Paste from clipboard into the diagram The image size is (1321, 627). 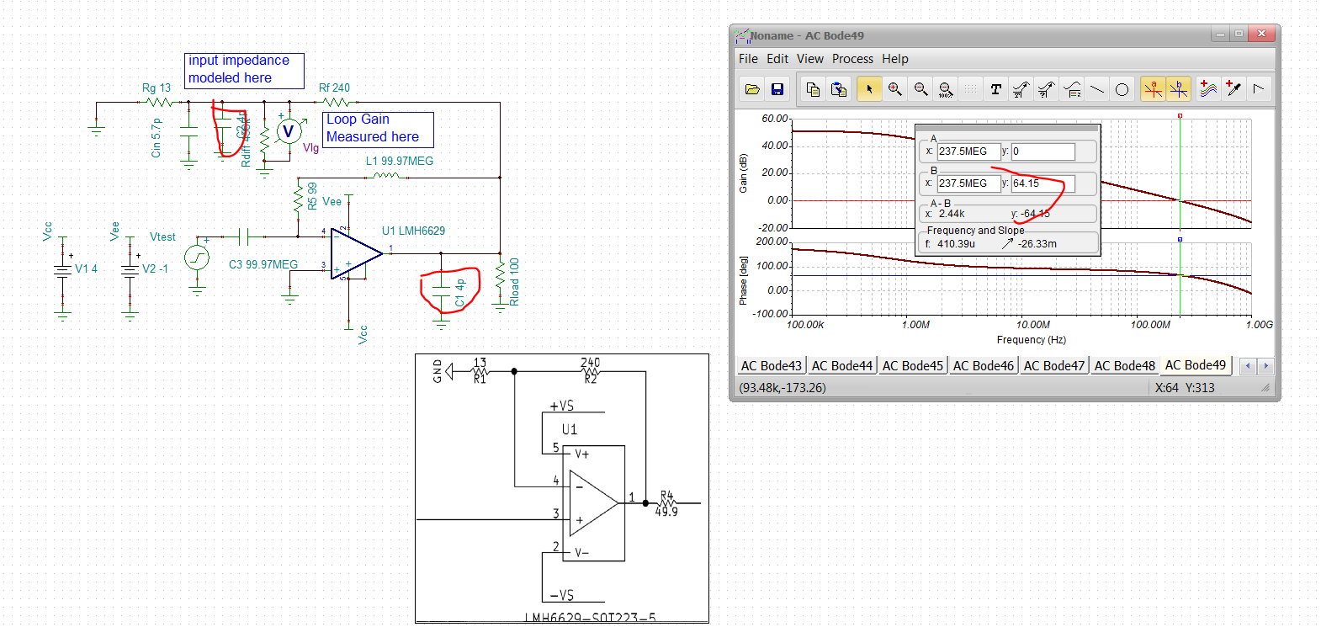(x=838, y=89)
